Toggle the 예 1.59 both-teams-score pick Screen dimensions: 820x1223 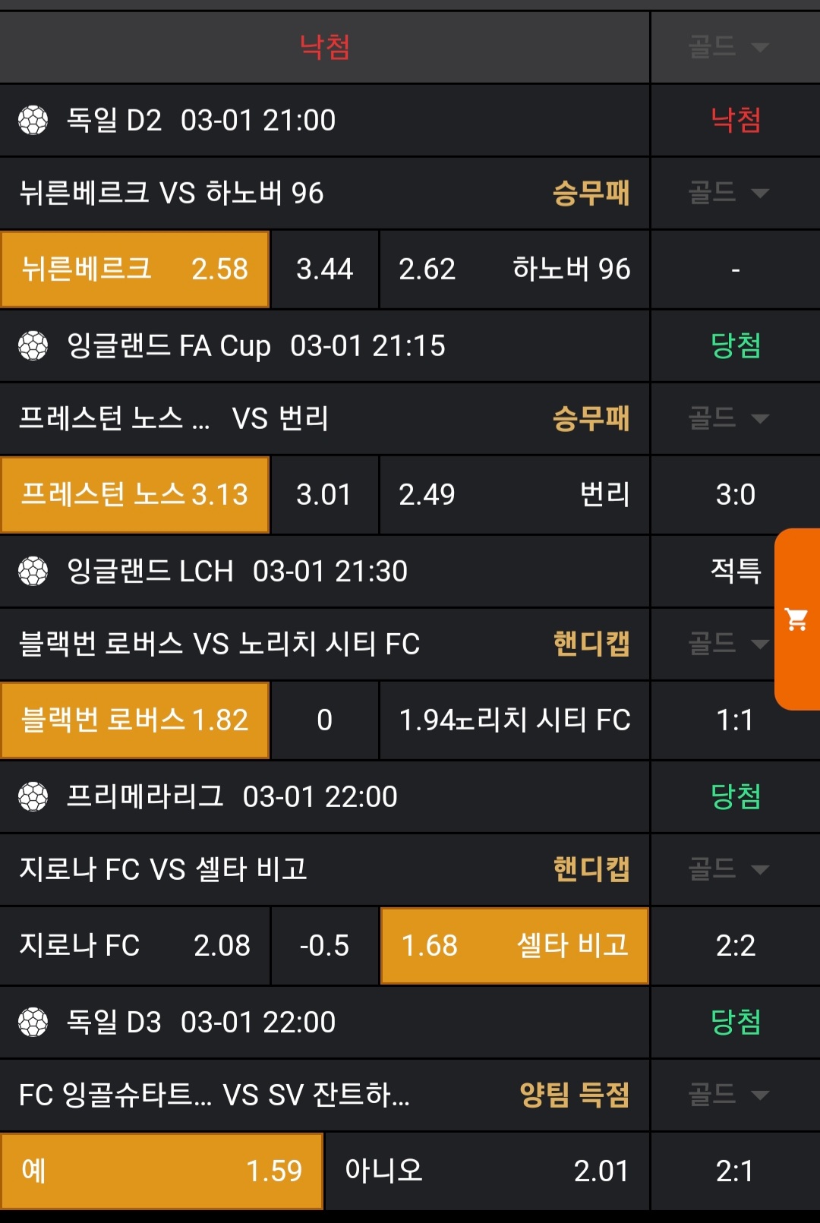pyautogui.click(x=162, y=1171)
